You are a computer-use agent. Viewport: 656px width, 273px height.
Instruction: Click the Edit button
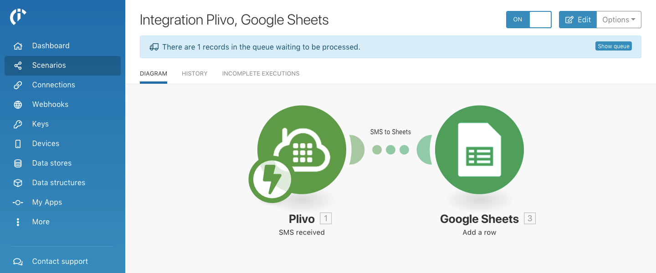(x=578, y=20)
